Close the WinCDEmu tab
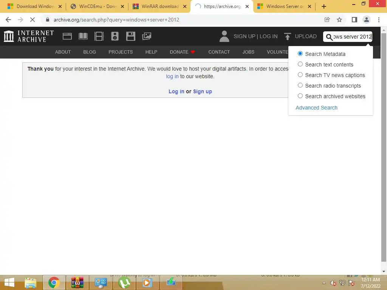 click(122, 6)
